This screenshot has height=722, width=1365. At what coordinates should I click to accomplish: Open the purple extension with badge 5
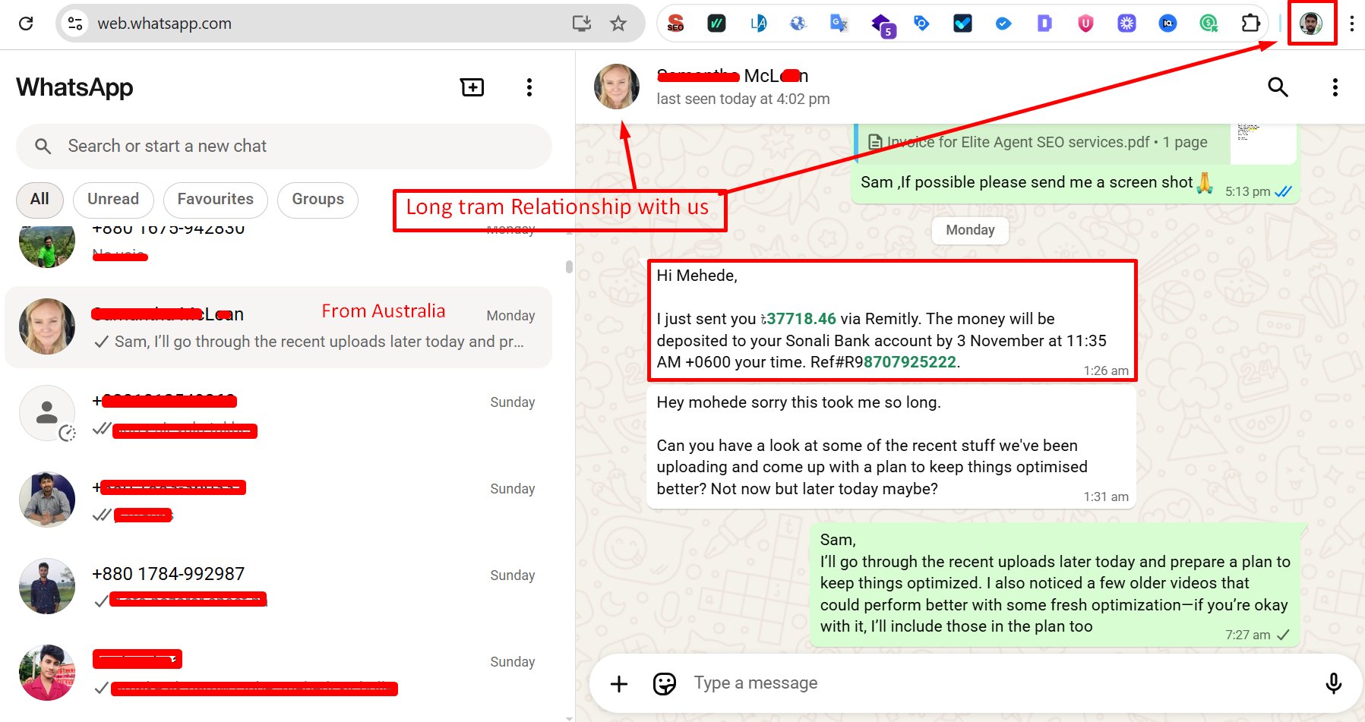(x=883, y=25)
